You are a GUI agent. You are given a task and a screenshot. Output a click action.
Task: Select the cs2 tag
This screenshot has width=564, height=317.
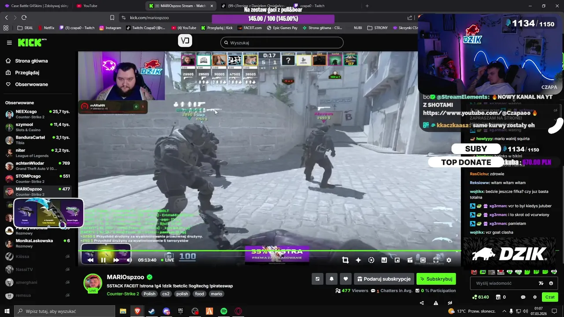pyautogui.click(x=166, y=294)
